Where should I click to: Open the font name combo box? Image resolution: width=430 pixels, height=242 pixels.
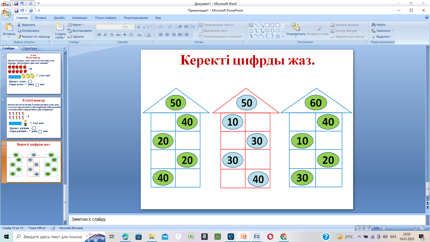coord(110,27)
